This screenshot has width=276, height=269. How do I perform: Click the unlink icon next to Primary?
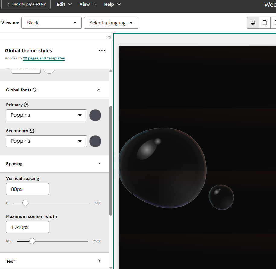coord(26,105)
